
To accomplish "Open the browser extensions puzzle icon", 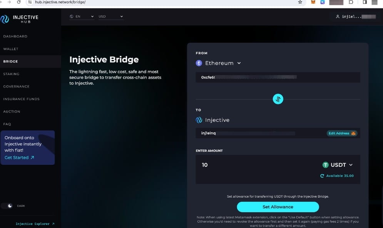I will [x=351, y=2].
